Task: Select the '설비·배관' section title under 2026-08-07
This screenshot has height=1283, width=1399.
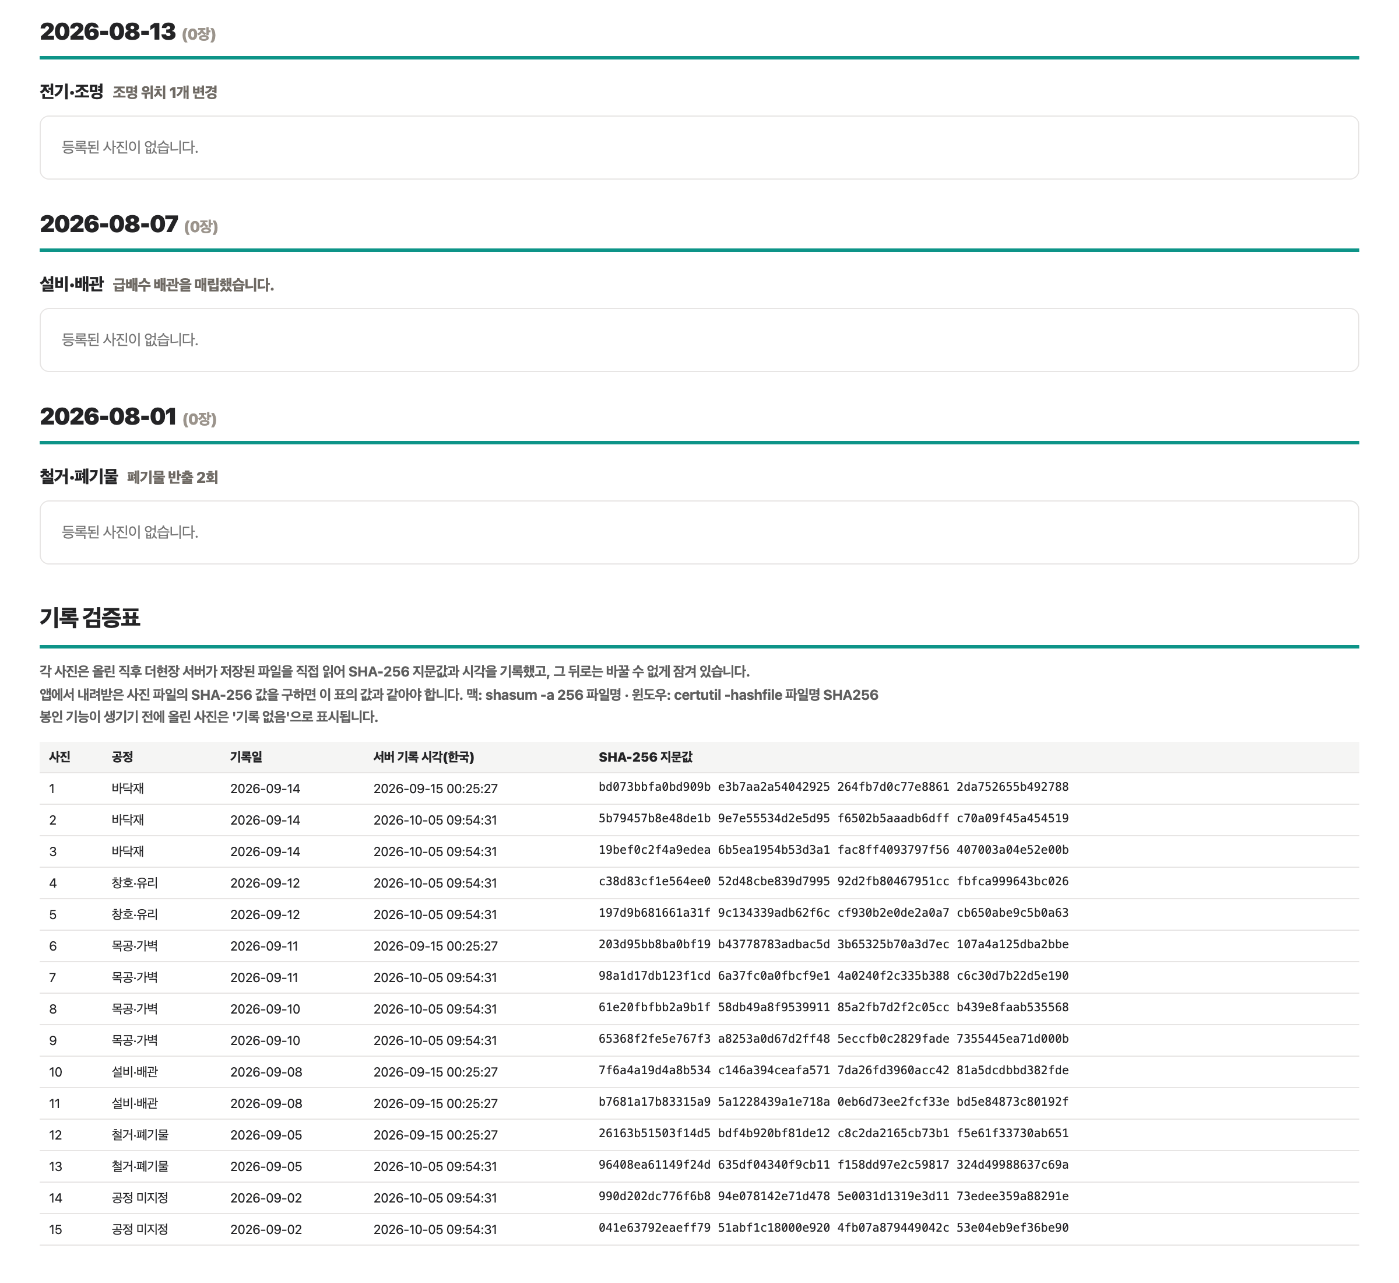Action: (72, 284)
